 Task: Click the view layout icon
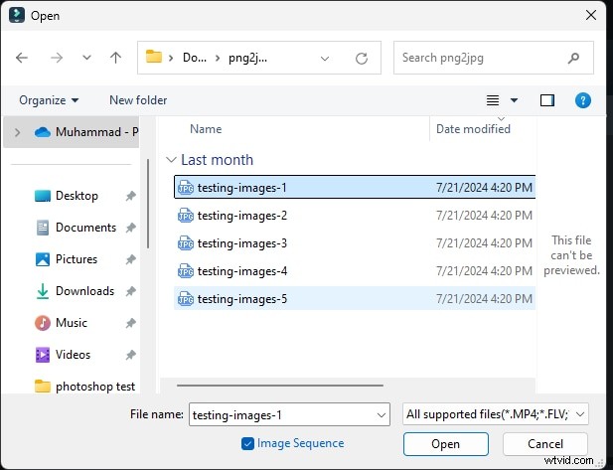493,100
